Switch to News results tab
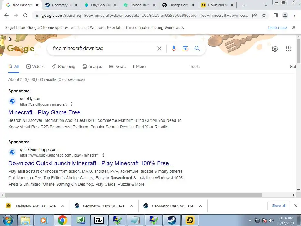 pos(118,67)
